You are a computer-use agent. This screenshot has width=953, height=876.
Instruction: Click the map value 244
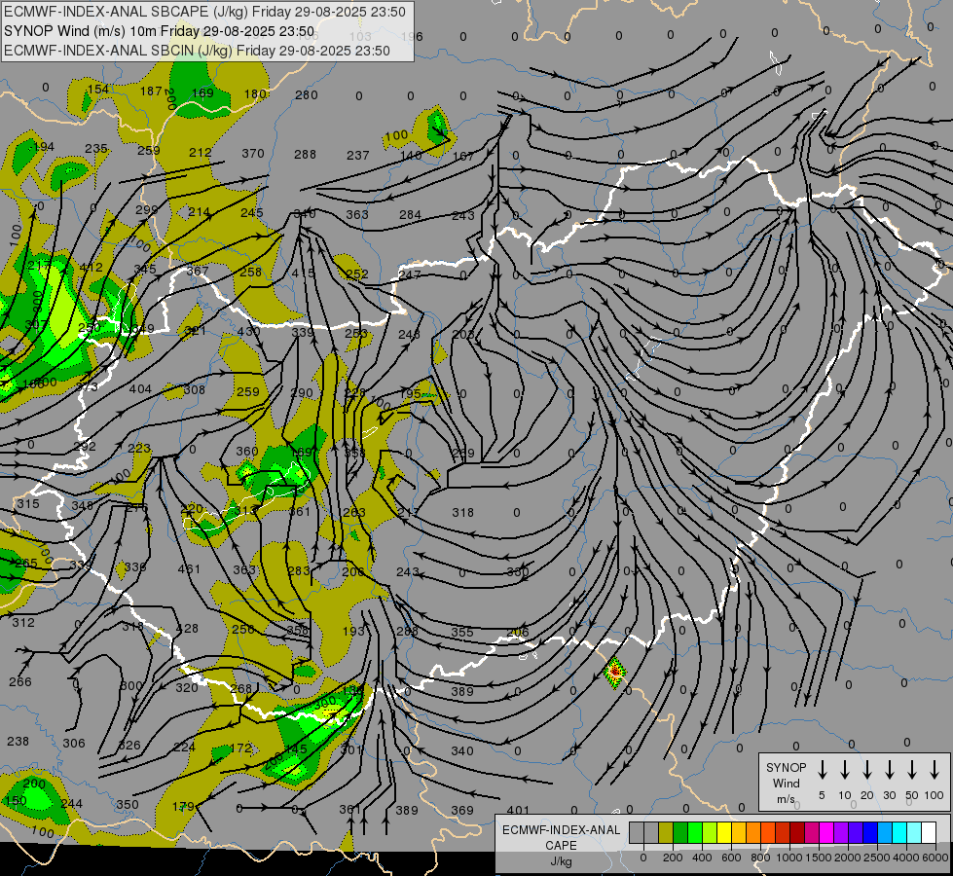point(72,804)
